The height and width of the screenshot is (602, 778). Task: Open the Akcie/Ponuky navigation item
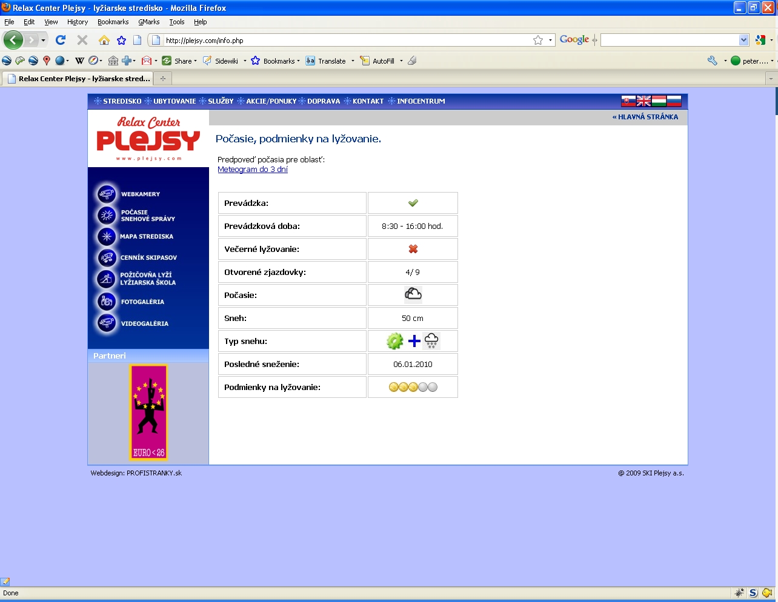267,101
